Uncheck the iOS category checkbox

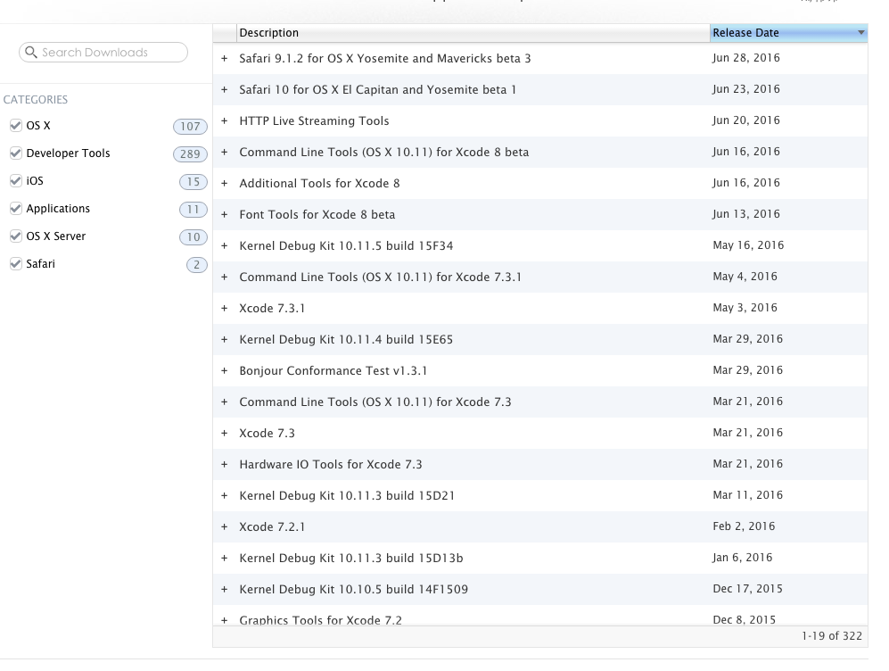(16, 181)
